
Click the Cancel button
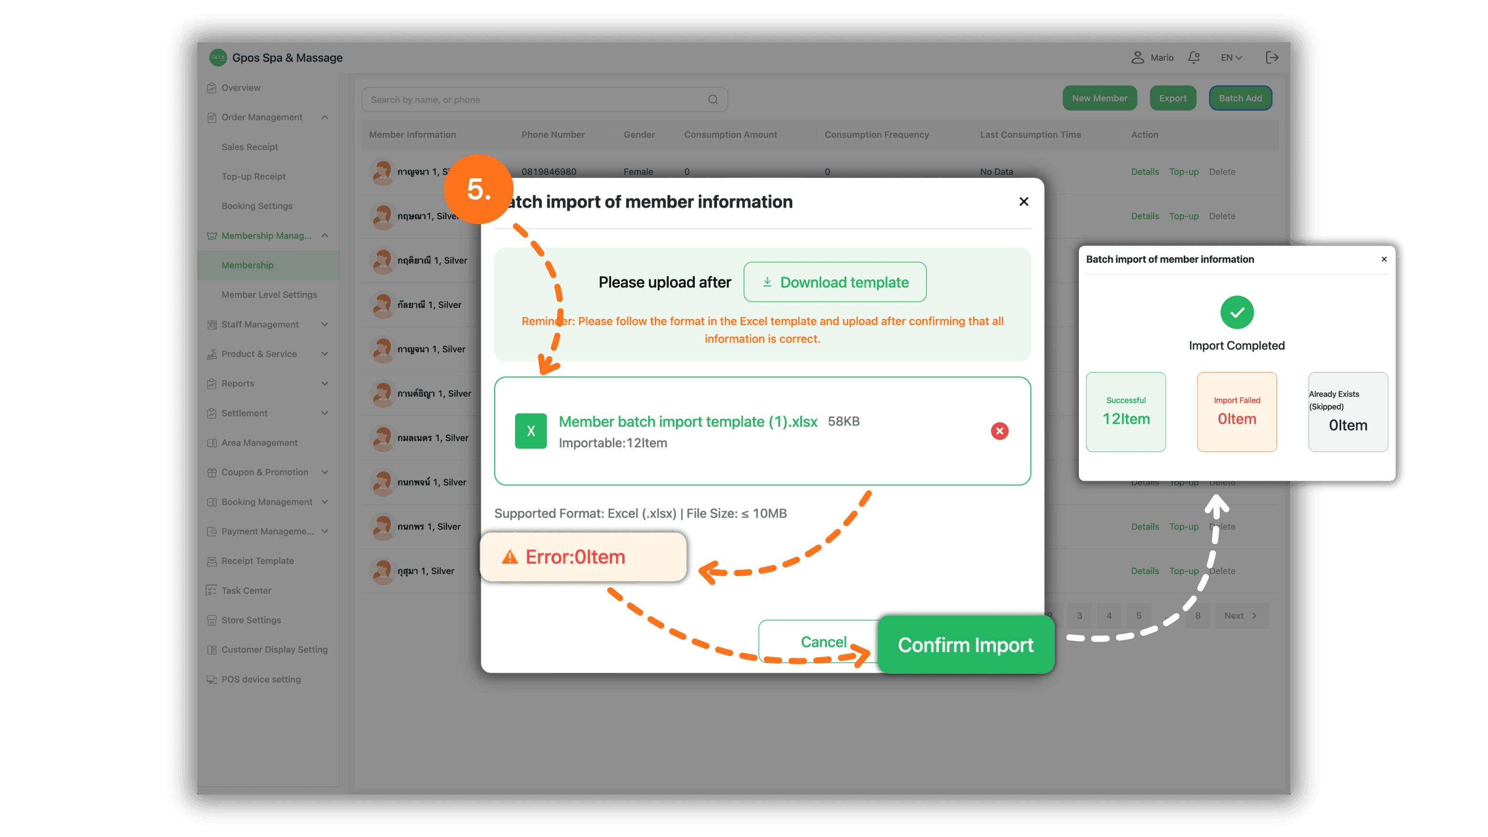823,642
